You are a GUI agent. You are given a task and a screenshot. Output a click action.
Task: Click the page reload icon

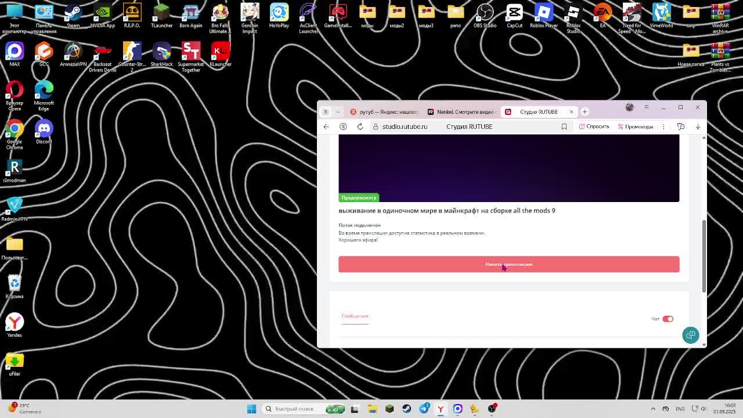click(x=360, y=127)
